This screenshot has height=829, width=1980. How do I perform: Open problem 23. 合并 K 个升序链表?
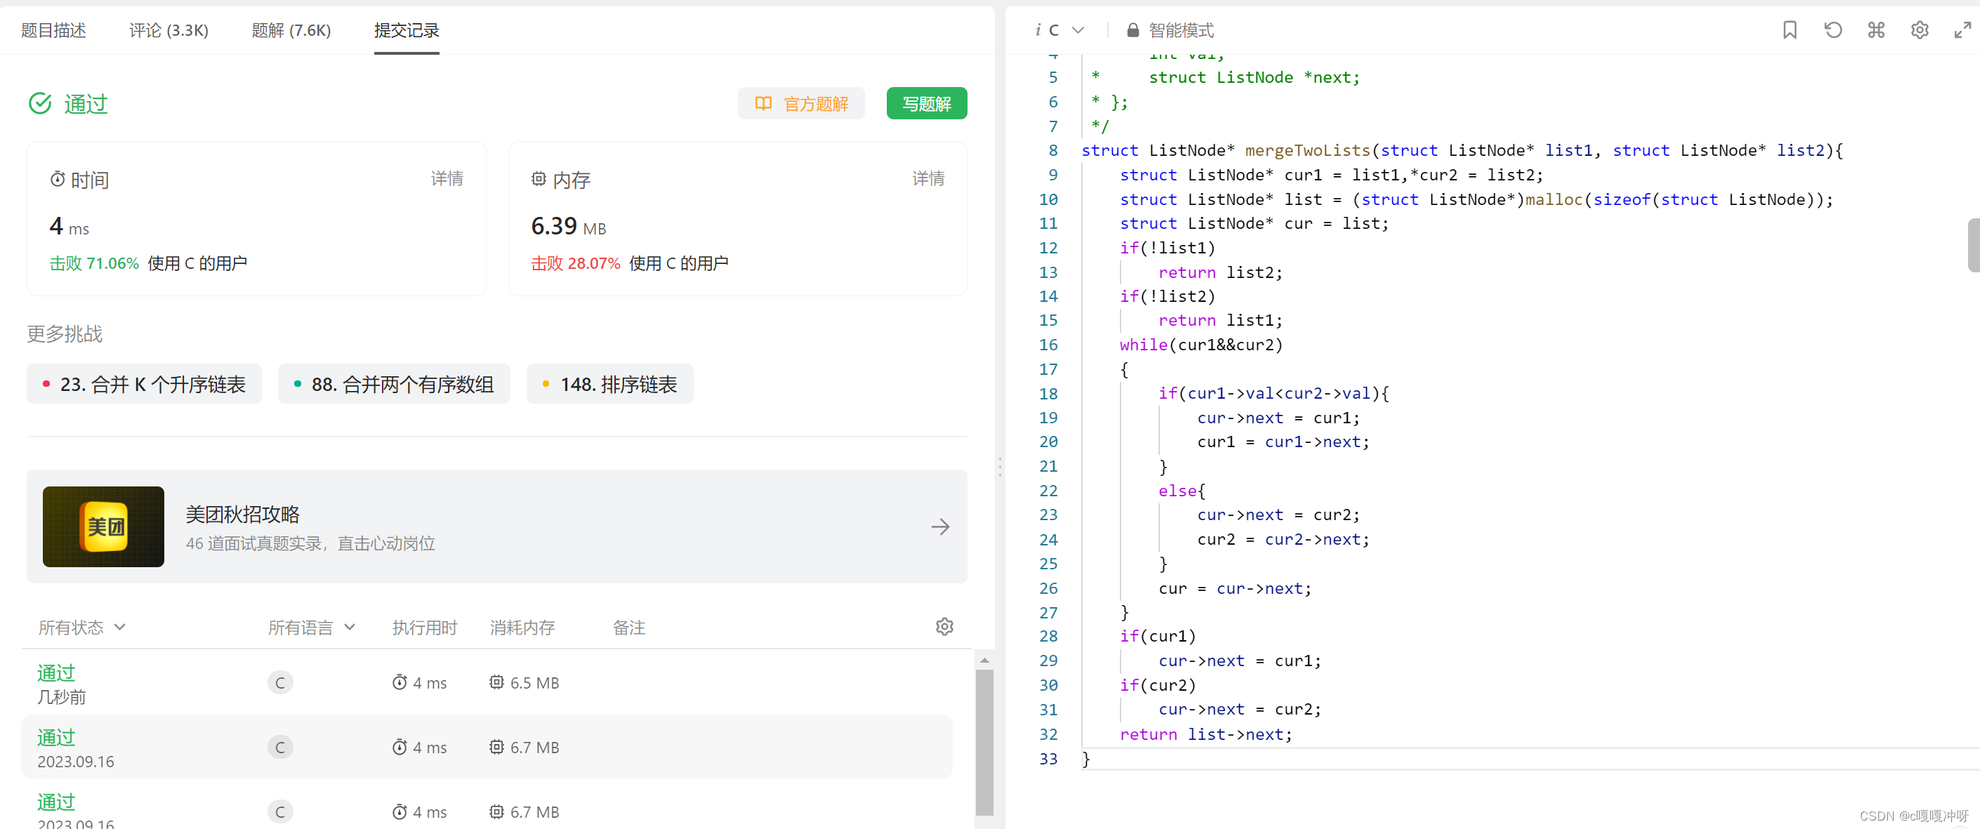[144, 383]
